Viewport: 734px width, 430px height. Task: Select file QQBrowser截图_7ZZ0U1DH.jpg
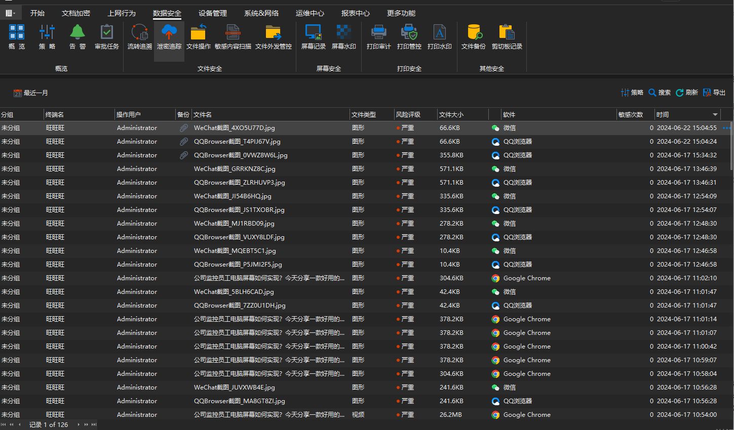pos(240,306)
